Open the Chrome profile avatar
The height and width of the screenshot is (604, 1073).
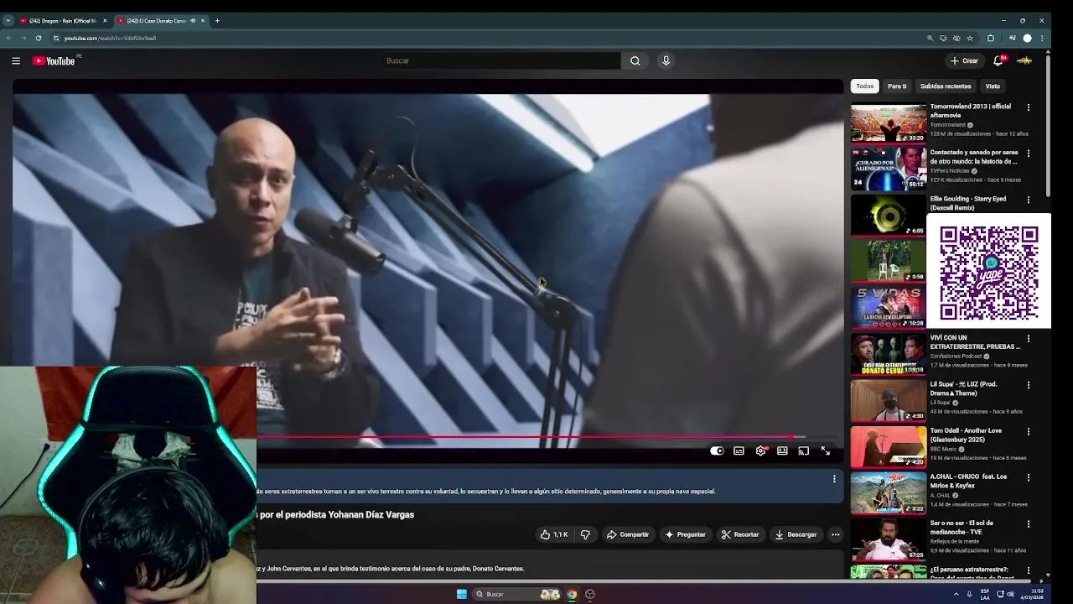click(x=1028, y=38)
